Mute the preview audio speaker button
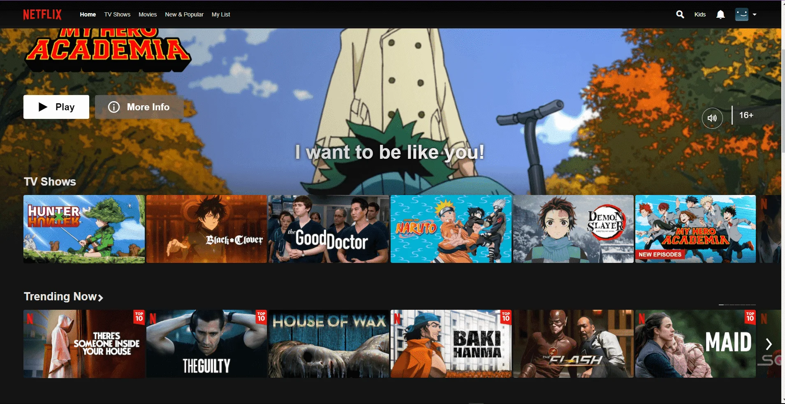Screen dimensions: 785x404 [x=712, y=118]
